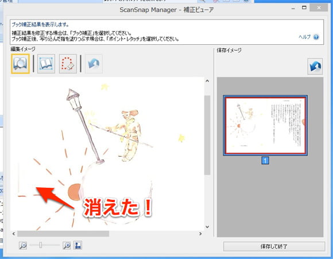Click the vertical scrollbar thumb
Image resolution: width=333 pixels, height=259 pixels.
tap(207, 135)
